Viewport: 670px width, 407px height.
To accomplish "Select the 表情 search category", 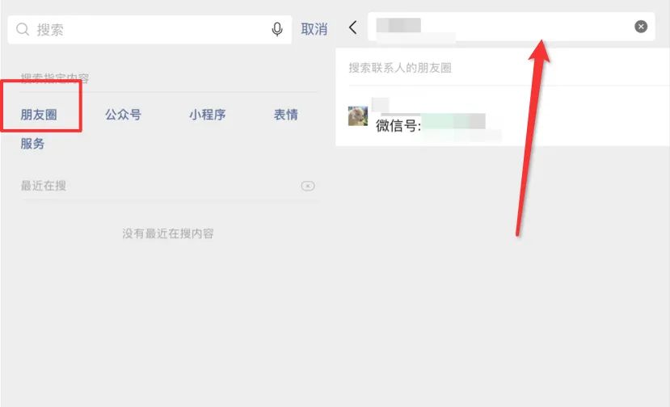I will point(286,115).
